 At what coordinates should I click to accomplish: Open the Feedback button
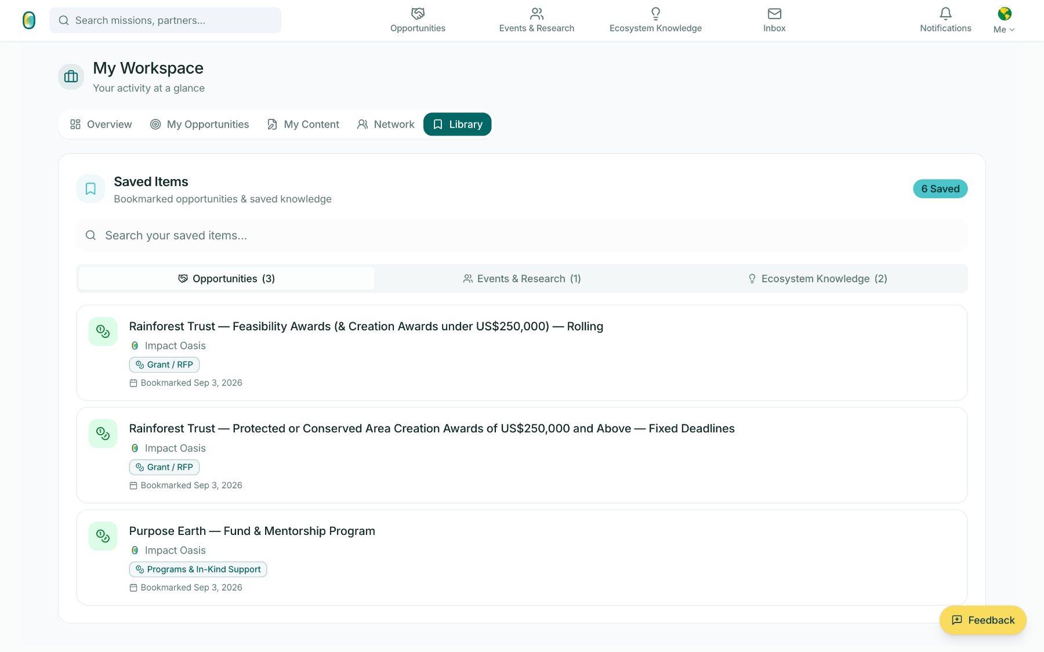click(983, 620)
